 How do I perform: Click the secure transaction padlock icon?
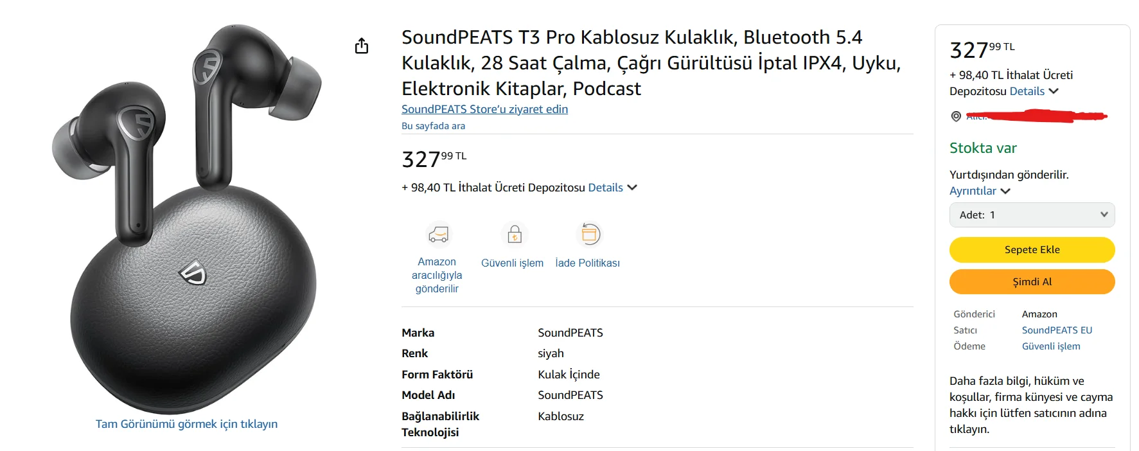pos(514,234)
